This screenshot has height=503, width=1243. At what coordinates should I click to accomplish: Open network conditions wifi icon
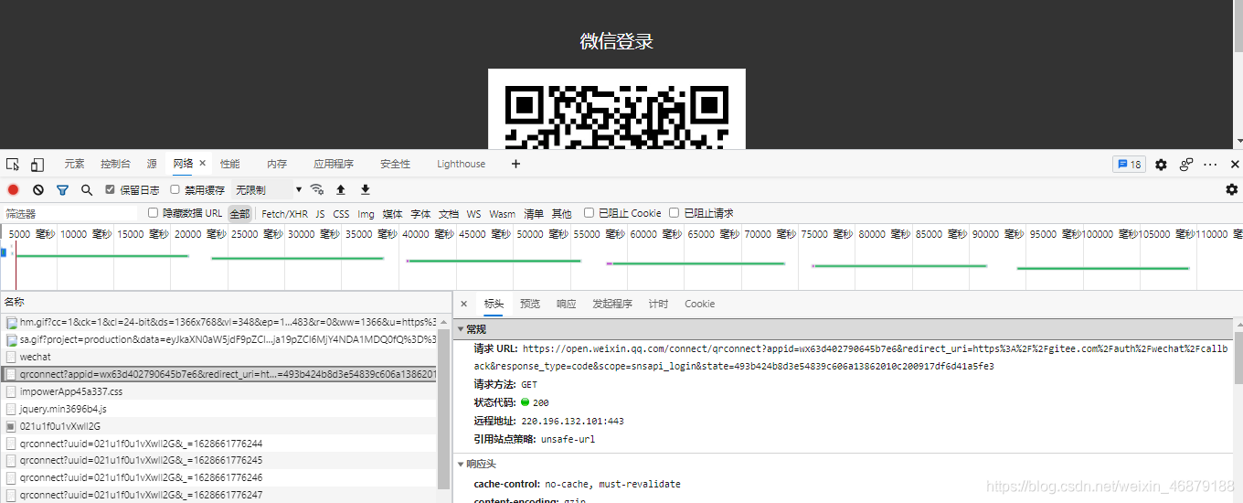pos(317,189)
